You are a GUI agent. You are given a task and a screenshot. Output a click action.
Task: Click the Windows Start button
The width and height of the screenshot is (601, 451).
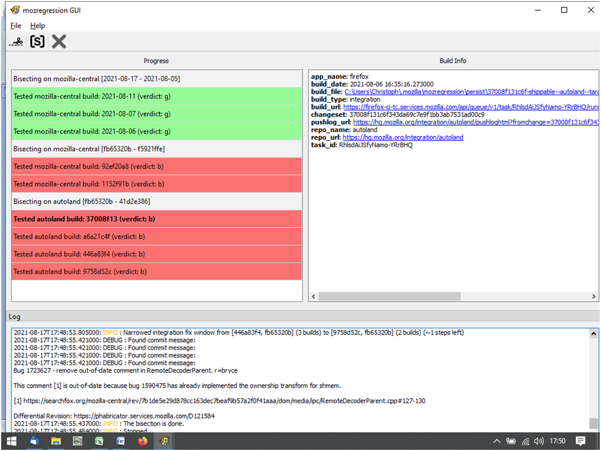[x=11, y=441]
